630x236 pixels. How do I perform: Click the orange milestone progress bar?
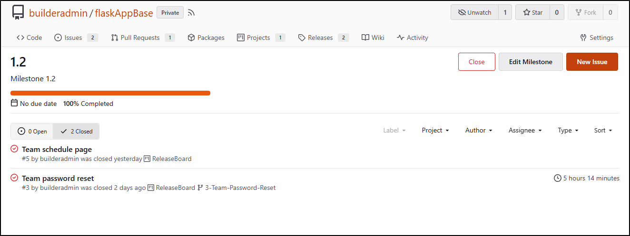tap(110, 93)
